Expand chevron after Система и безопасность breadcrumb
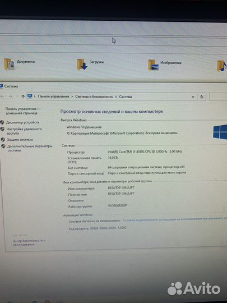Image resolution: width=227 pixels, height=303 pixels. (116, 97)
